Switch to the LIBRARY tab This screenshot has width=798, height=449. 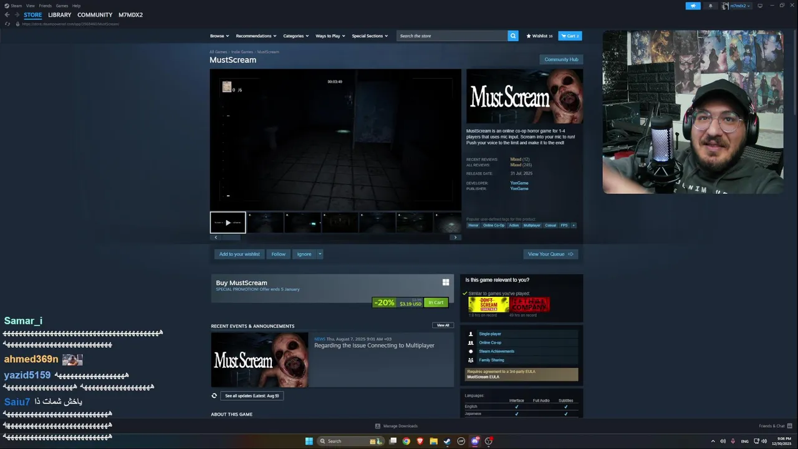[x=60, y=15]
